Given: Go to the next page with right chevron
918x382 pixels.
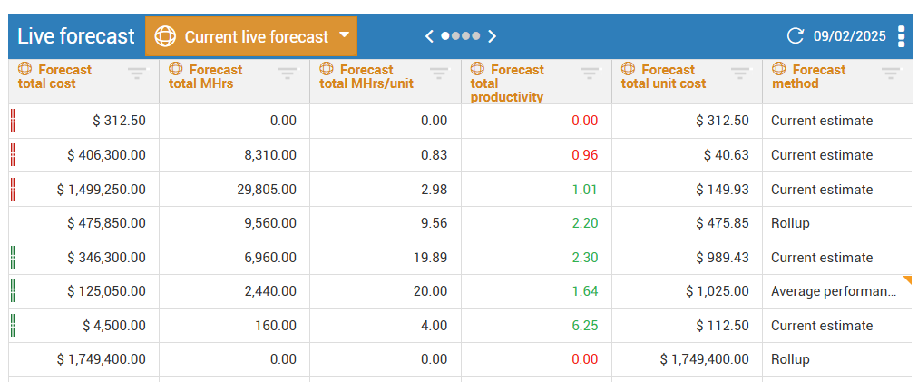Looking at the screenshot, I should [x=493, y=36].
